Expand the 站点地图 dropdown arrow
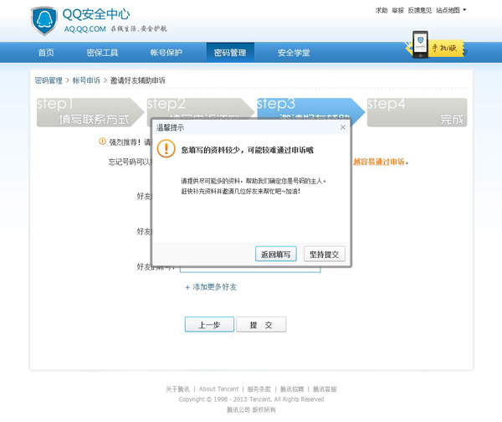Screen dimensions: 502x422 click(464, 10)
